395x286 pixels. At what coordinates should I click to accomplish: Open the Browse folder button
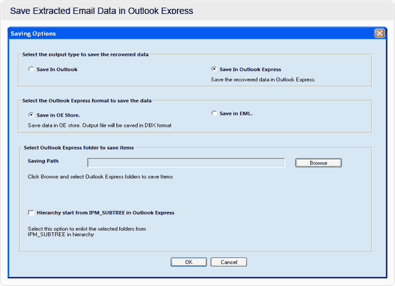pos(318,163)
